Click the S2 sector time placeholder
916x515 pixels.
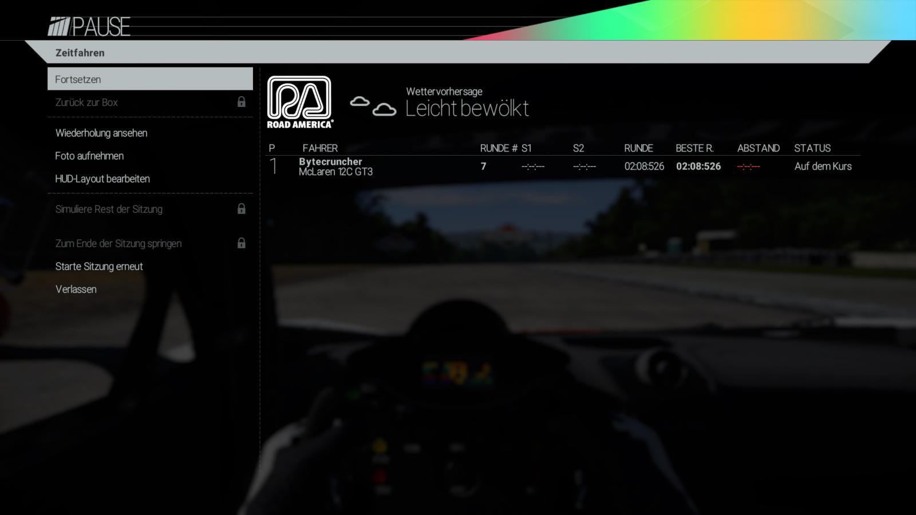pos(585,167)
